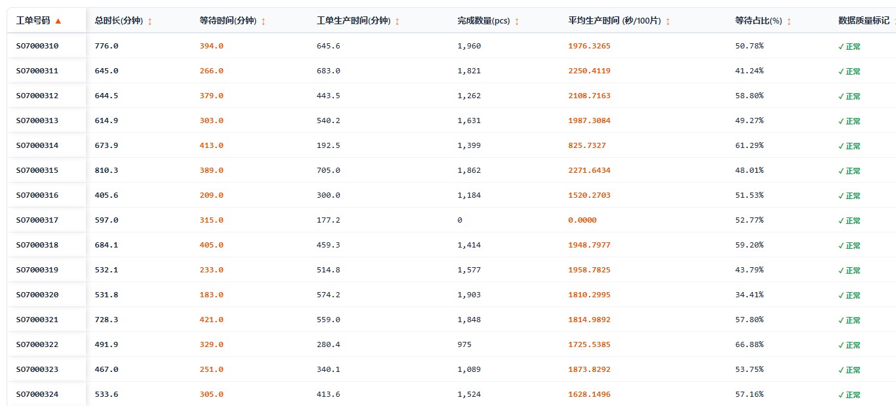Click the SO7000318 order number
Image resolution: width=896 pixels, height=406 pixels.
tap(37, 245)
